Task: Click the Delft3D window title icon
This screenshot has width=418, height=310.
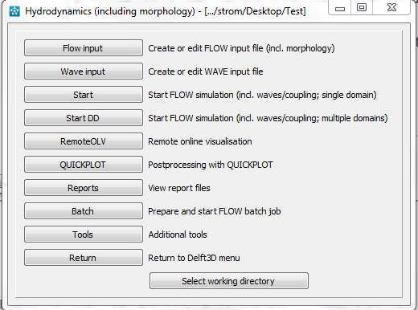Action: tap(14, 11)
